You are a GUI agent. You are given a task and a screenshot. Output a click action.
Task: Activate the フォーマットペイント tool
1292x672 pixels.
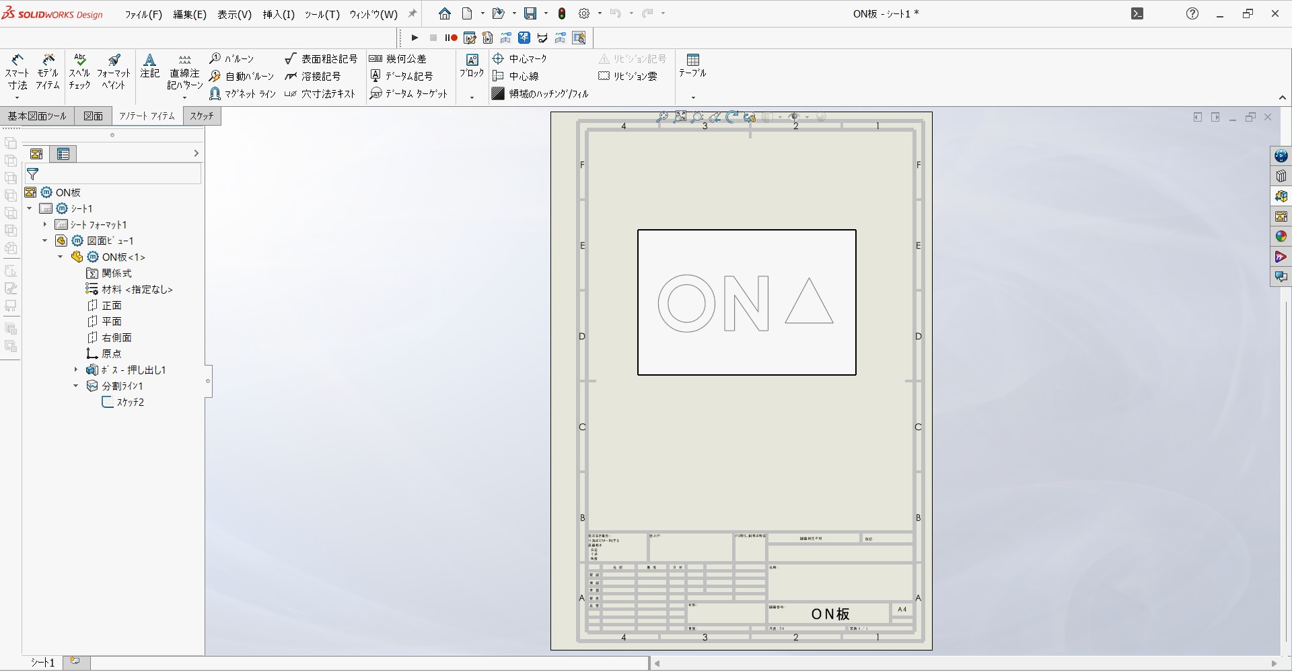(114, 71)
